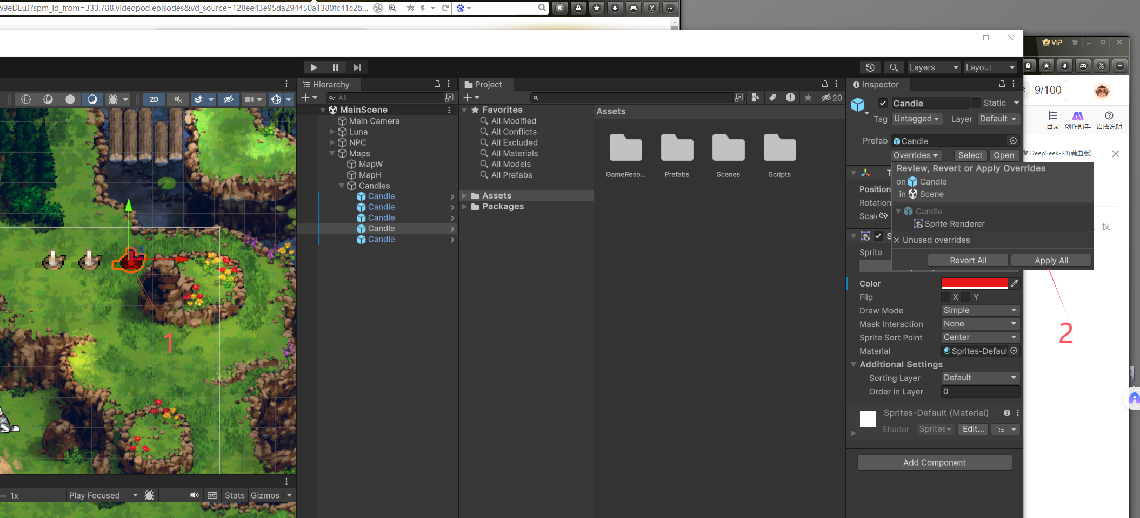
Task: Open the debug draw mode bug icon
Action: coord(113,99)
